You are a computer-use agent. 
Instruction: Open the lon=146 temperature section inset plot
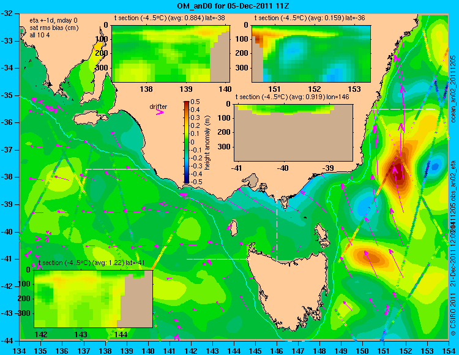click(x=293, y=133)
